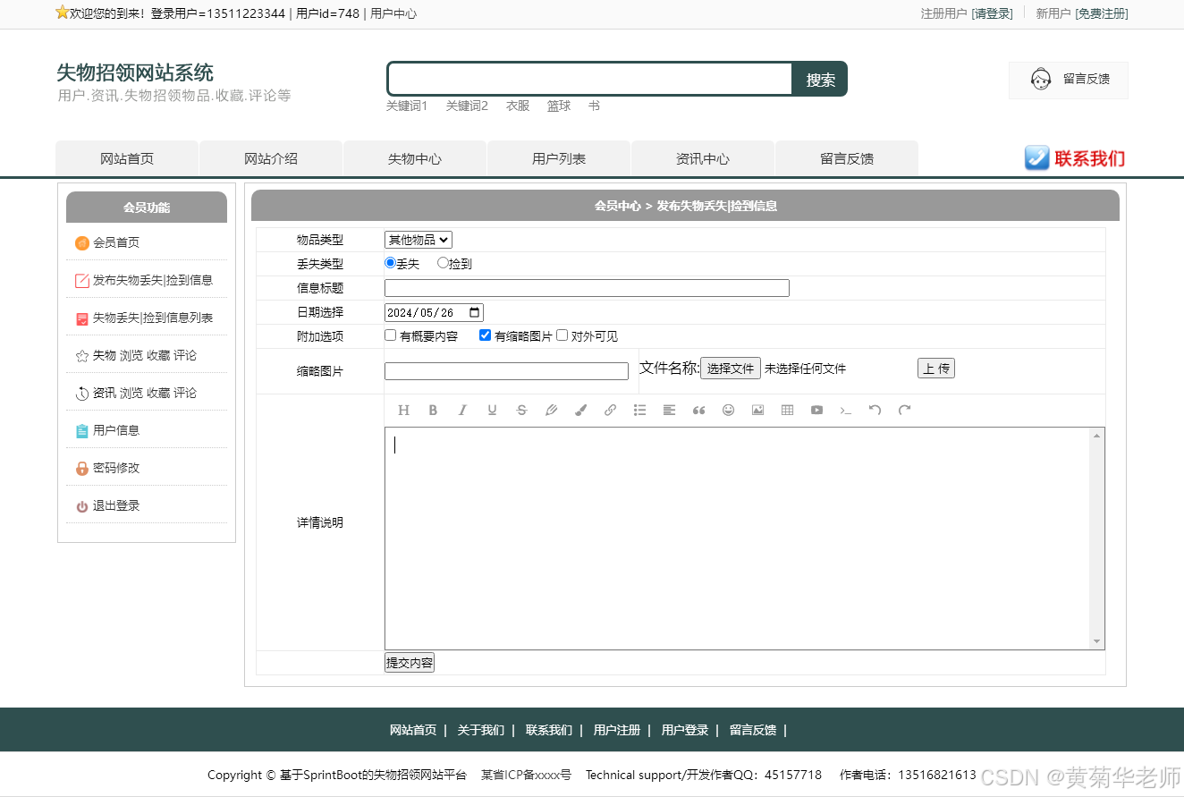1184x797 pixels.
Task: Open the 资讯中心 navigation tab
Action: tap(703, 158)
